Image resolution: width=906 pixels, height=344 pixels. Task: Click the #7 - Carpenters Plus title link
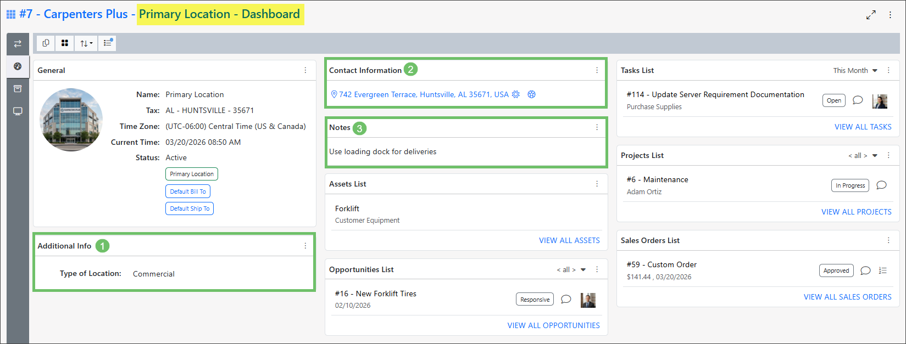[74, 14]
